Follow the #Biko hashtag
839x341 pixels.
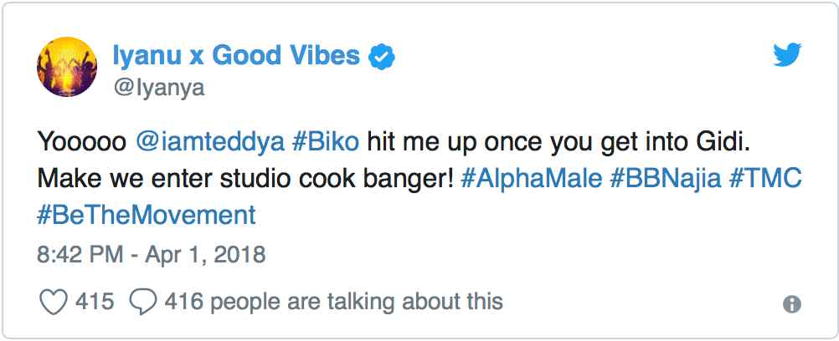[326, 140]
